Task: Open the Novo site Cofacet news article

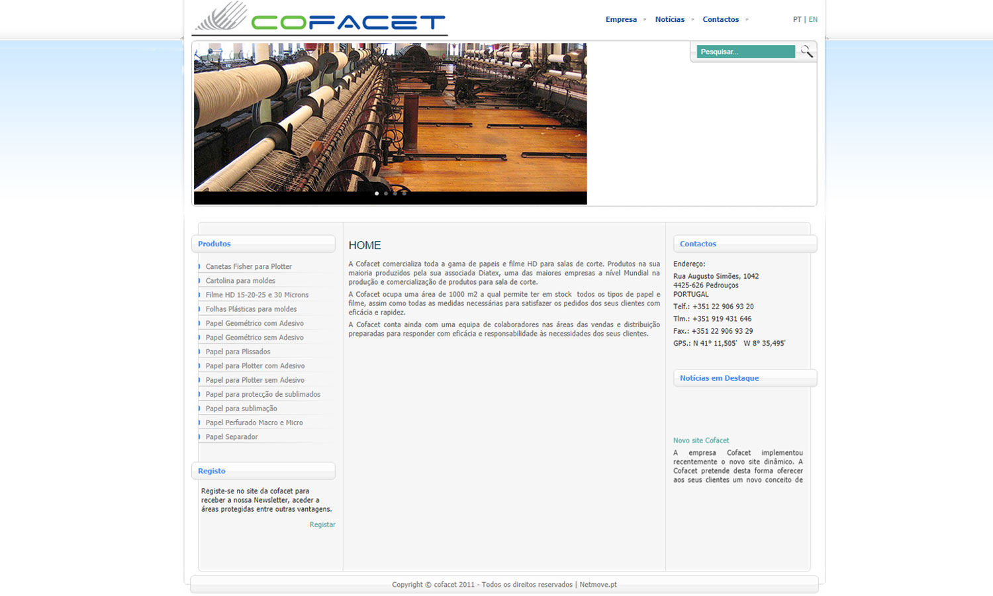Action: [701, 441]
